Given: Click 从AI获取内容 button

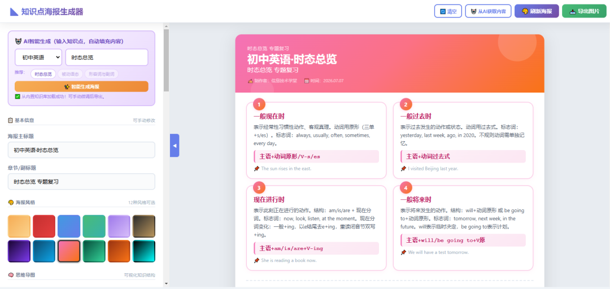Looking at the screenshot, I should click(488, 11).
